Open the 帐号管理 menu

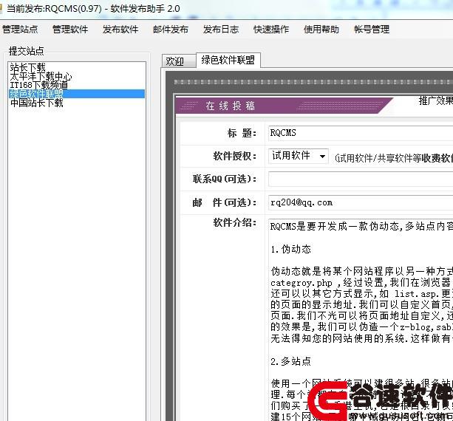372,29
